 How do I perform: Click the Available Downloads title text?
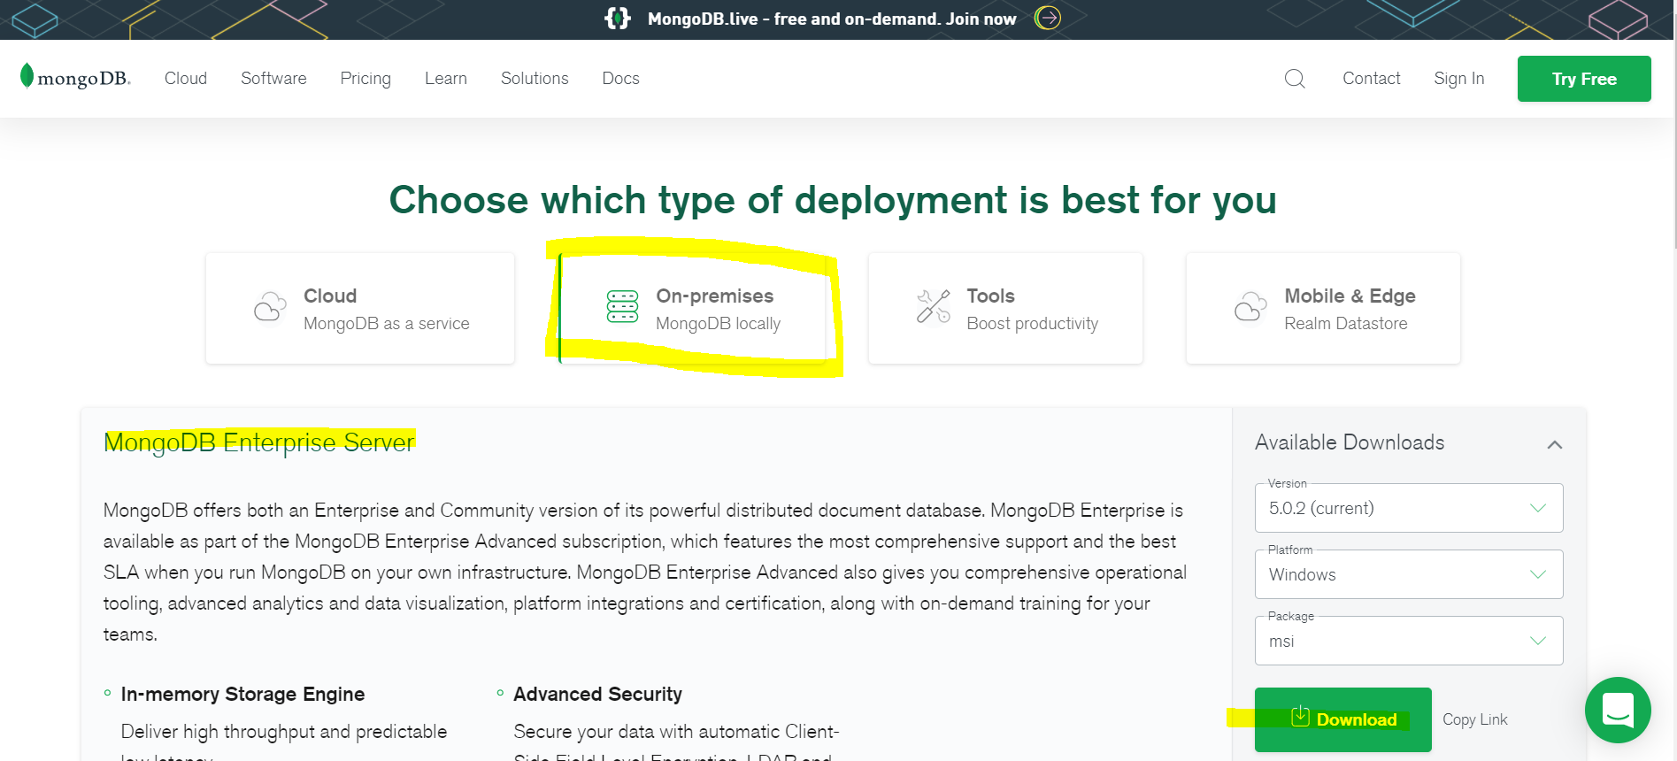click(1350, 442)
